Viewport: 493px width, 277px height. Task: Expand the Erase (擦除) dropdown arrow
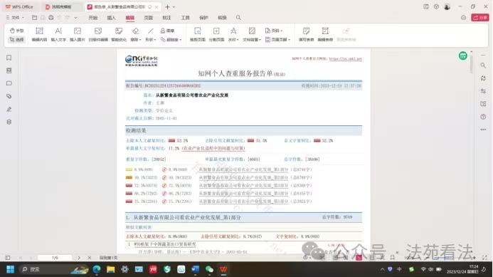coord(140,40)
